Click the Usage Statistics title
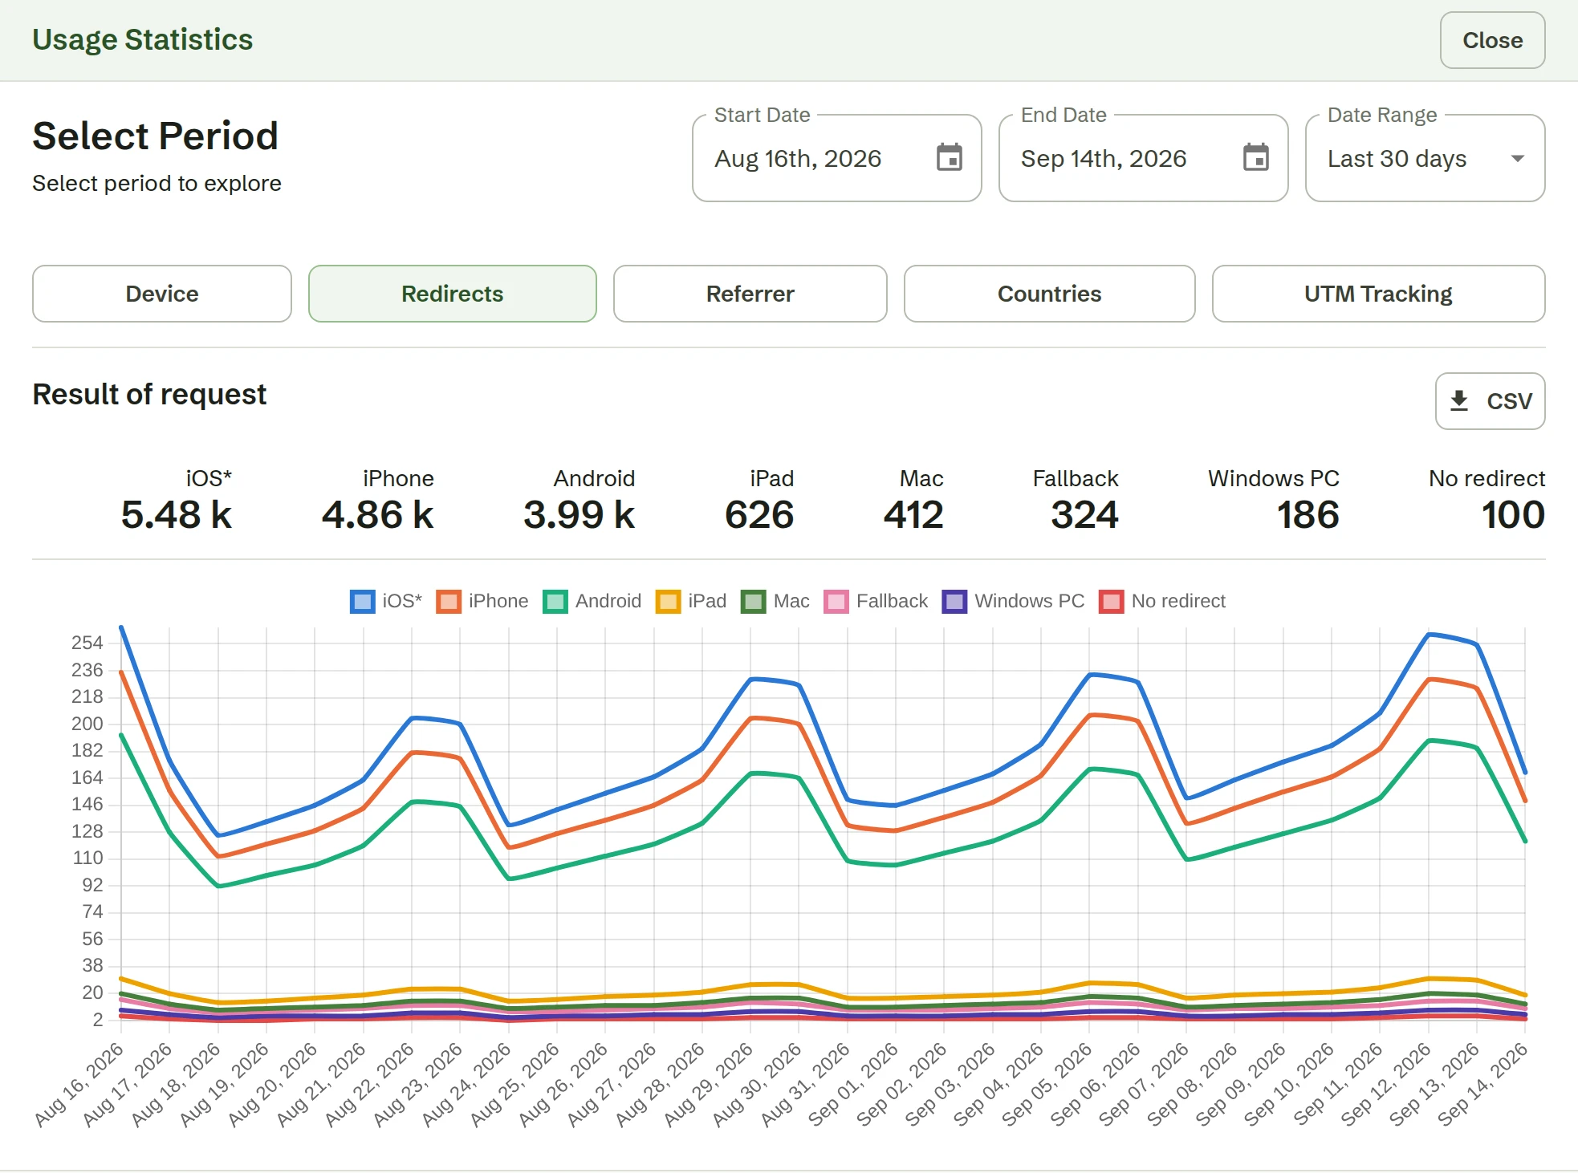 pos(143,40)
